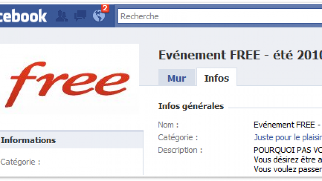This screenshot has height=181, width=322.
Task: Switch to the Mur tab
Action: point(177,78)
